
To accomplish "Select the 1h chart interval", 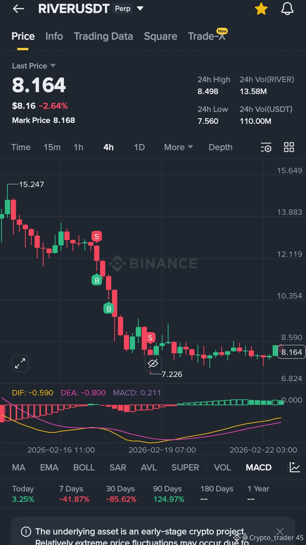I will 78,147.
